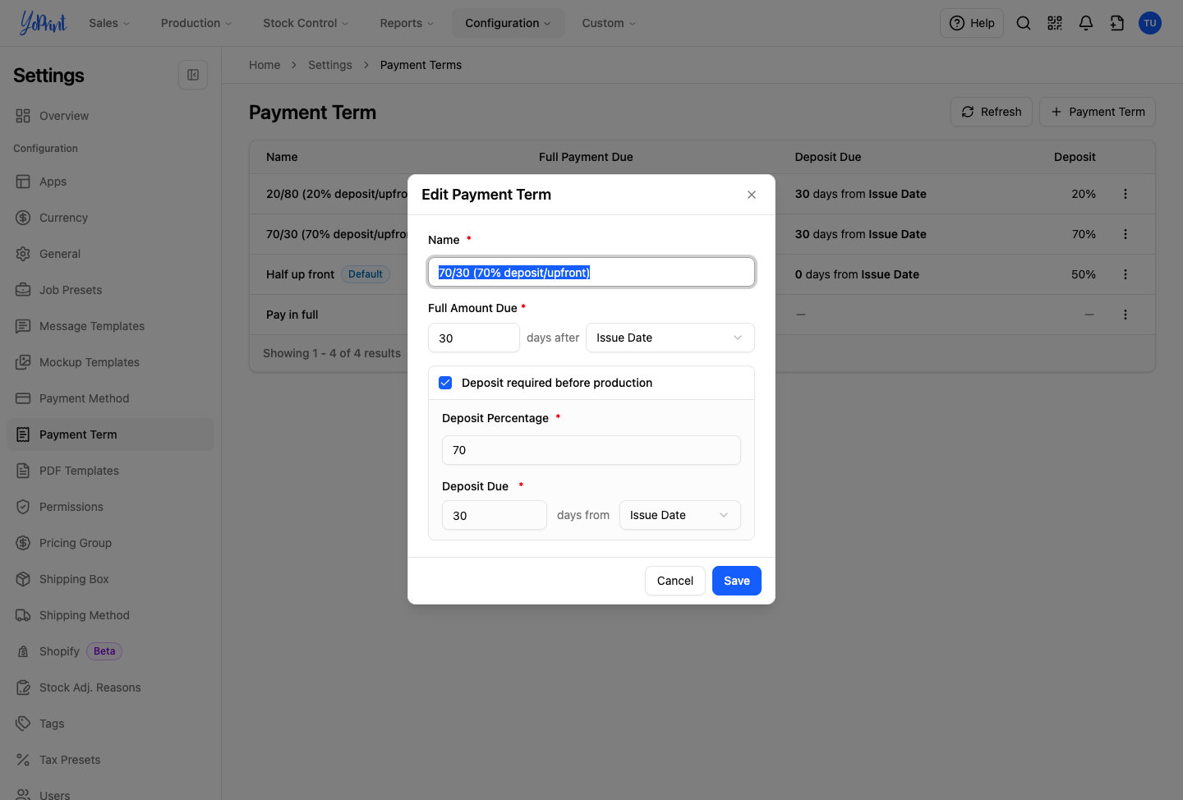Cancel editing the payment term
The width and height of the screenshot is (1183, 800).
pyautogui.click(x=675, y=581)
